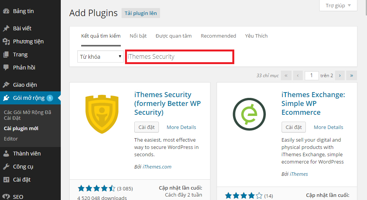Click the "(3 085)" rating count
The image size is (367, 200).
point(125,188)
